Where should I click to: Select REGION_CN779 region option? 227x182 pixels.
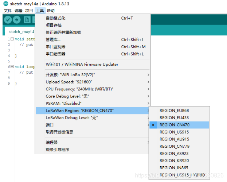pos(179,146)
